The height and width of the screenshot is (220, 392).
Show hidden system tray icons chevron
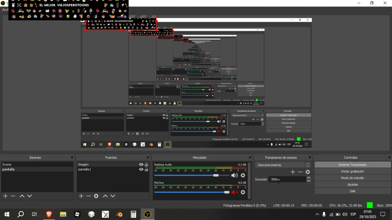[x=317, y=214]
